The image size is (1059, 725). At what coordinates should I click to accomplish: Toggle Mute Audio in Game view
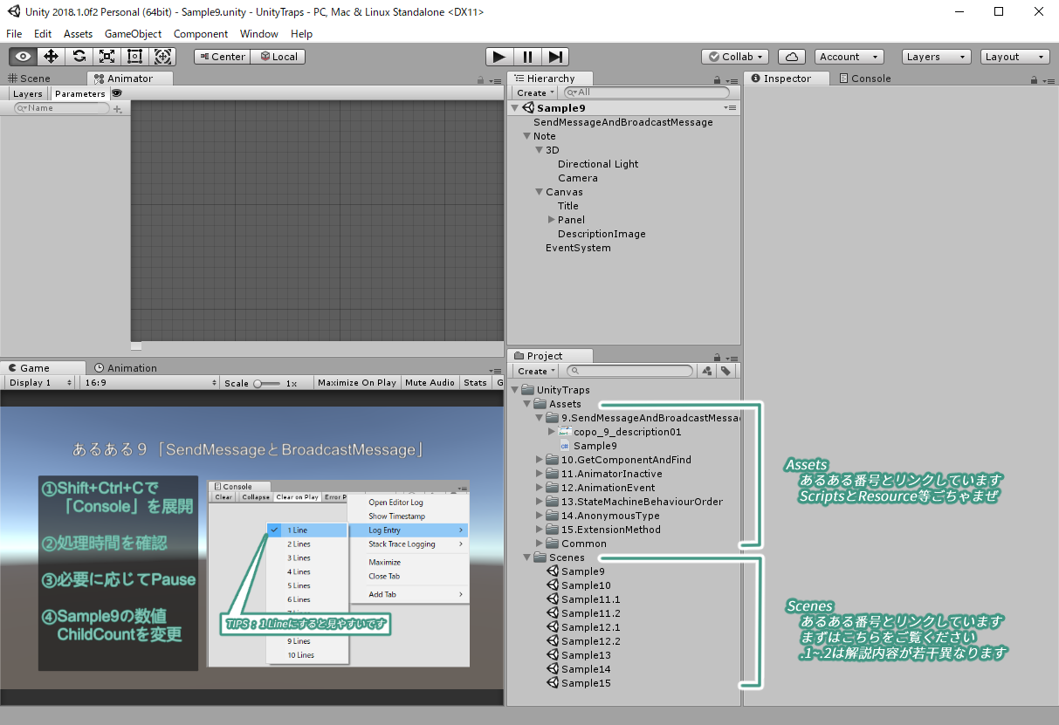click(x=430, y=382)
